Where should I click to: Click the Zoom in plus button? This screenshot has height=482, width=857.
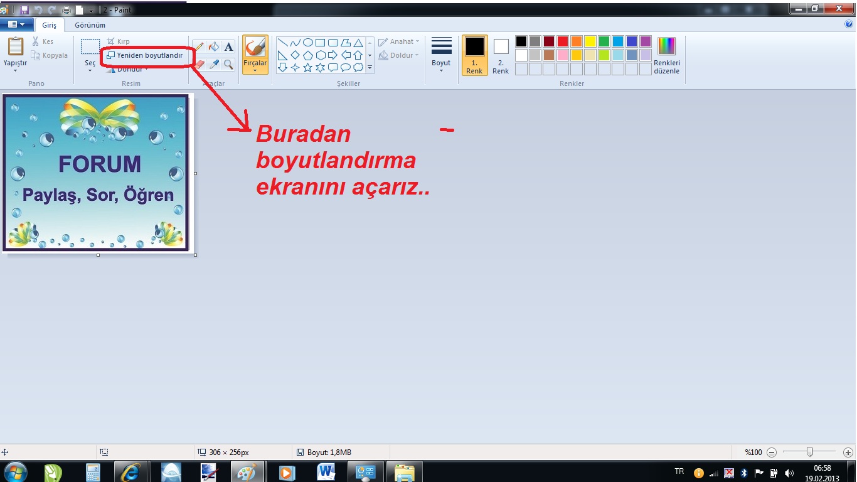pyautogui.click(x=848, y=452)
